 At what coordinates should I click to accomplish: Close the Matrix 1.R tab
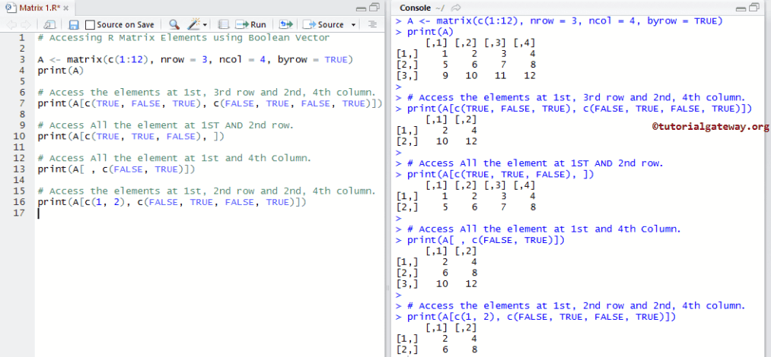pos(66,8)
